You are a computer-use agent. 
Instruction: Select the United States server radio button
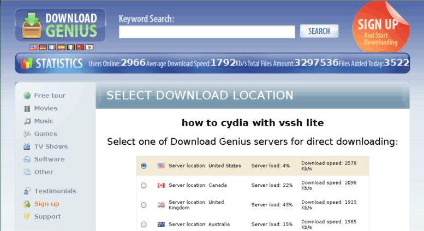[x=144, y=166]
